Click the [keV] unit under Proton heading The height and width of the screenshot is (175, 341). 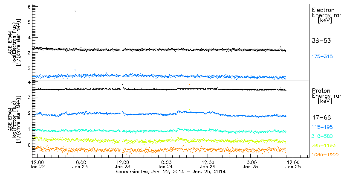tap(325, 101)
